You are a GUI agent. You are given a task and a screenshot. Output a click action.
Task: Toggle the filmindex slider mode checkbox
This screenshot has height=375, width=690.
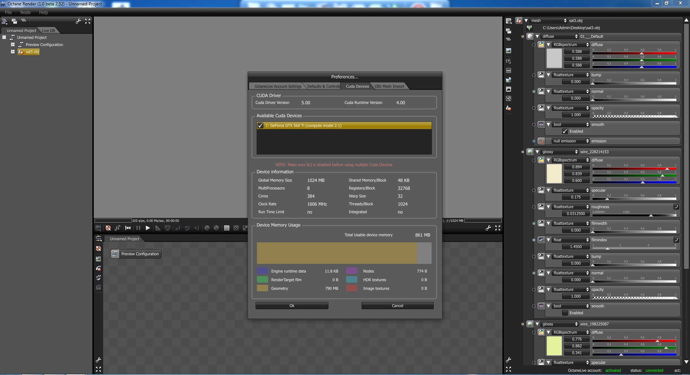pos(676,240)
